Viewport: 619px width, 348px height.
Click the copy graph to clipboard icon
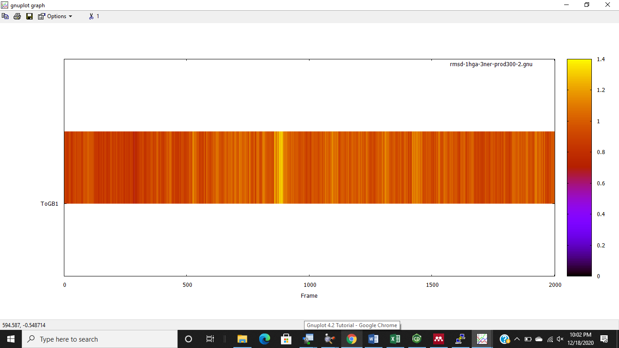pyautogui.click(x=5, y=16)
